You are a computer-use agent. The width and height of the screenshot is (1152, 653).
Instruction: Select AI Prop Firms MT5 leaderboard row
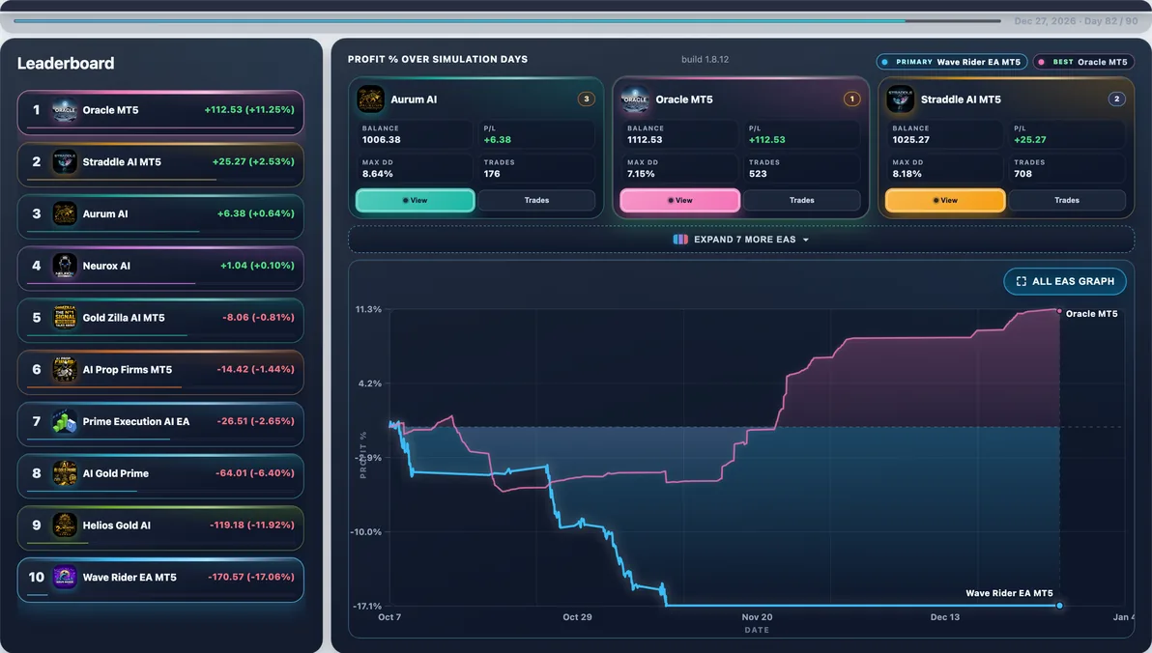[x=160, y=372]
